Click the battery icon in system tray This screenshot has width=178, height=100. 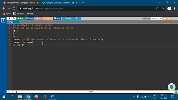click(x=146, y=97)
